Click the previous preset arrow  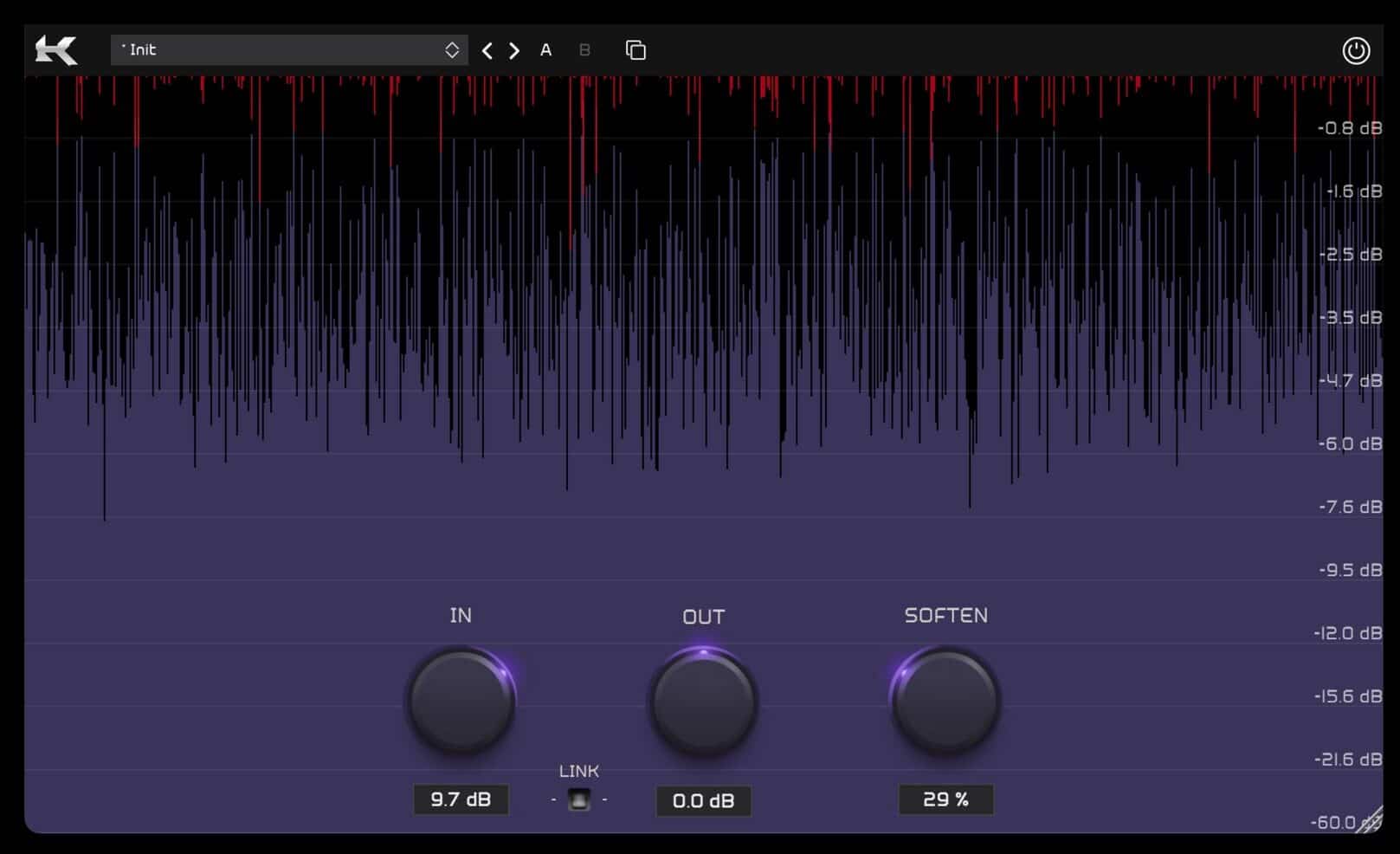pos(487,50)
